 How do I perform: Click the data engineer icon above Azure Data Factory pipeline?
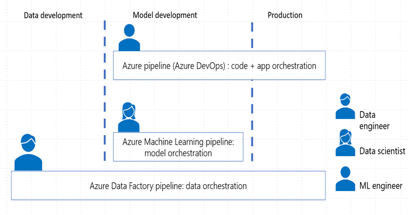point(28,153)
